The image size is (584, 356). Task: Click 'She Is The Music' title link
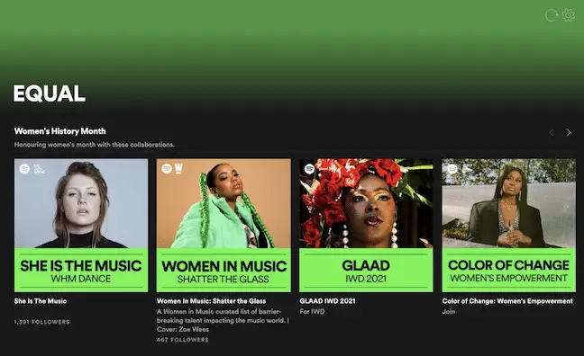tap(41, 301)
